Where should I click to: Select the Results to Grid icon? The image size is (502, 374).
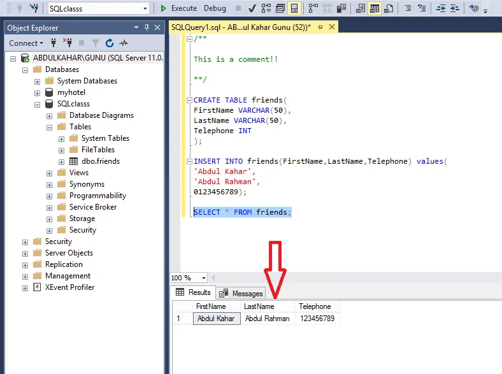coord(375,8)
